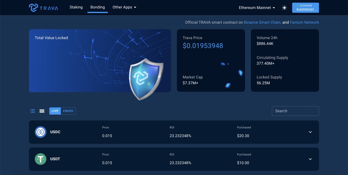
Task: Open the Other Apps dropdown
Action: click(124, 7)
